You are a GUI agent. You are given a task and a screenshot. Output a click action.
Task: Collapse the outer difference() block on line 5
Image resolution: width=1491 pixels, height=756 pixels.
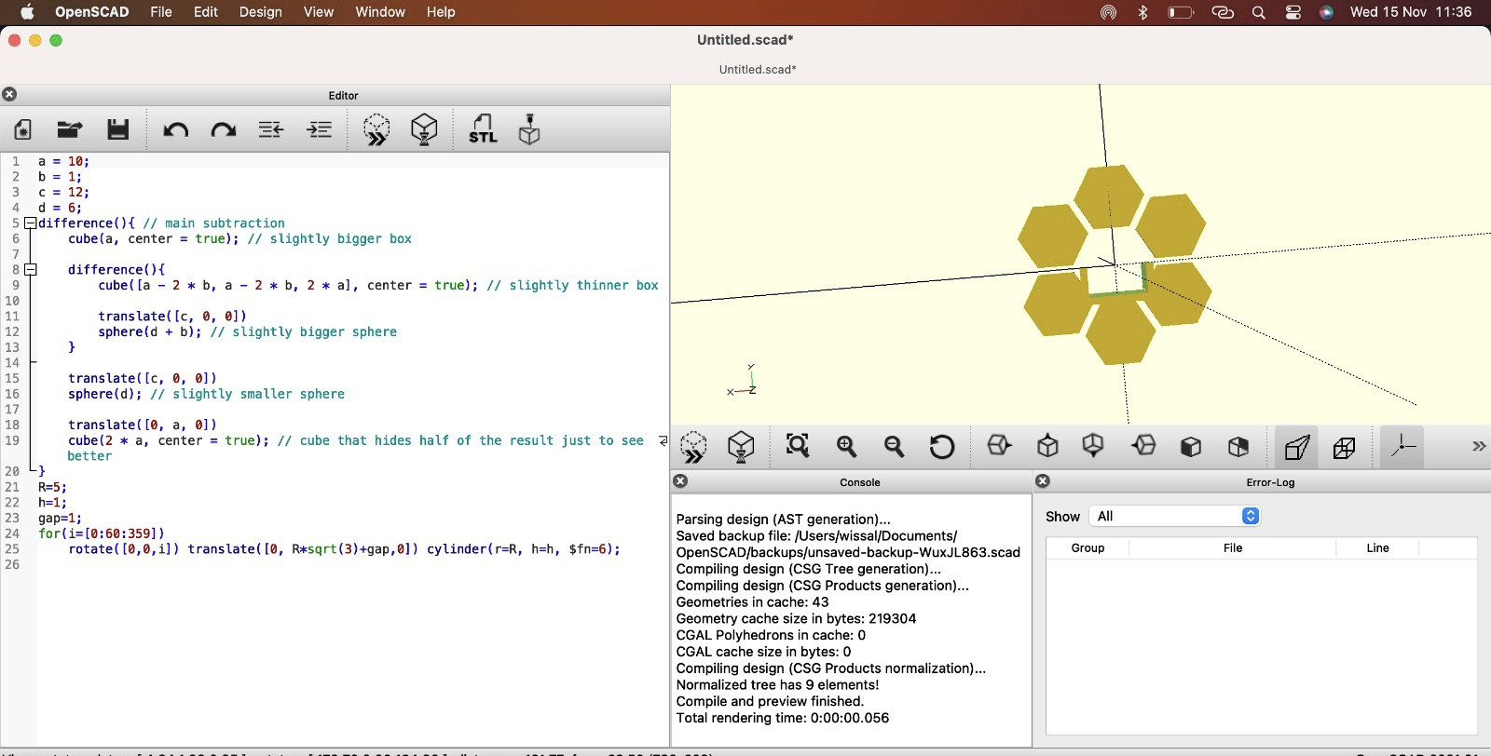click(x=31, y=223)
